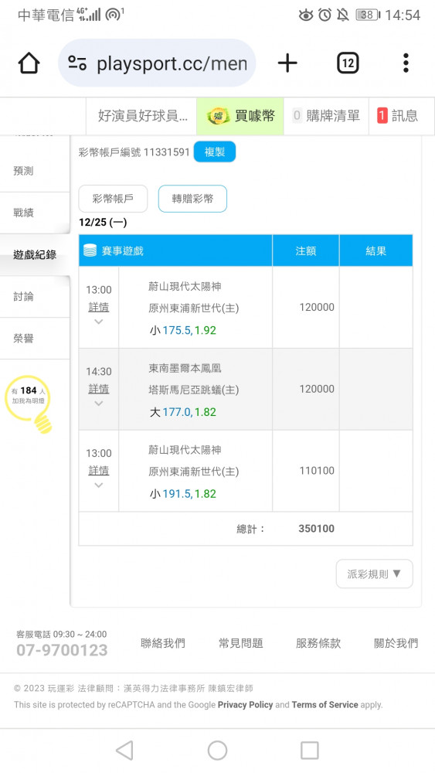The image size is (435, 773).
Task: Tap the team name 塔斯馬尼亞跳蟻(主)
Action: 194,390
